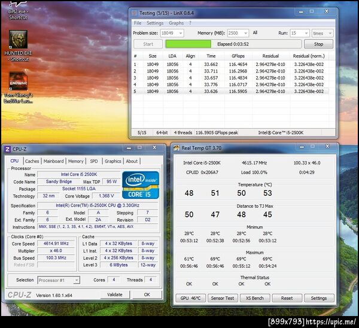Click the Size column header in LinX
The height and width of the screenshot is (328, 359).
point(153,56)
